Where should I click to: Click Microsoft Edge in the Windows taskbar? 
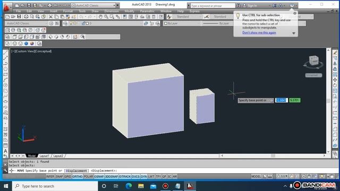point(129,186)
